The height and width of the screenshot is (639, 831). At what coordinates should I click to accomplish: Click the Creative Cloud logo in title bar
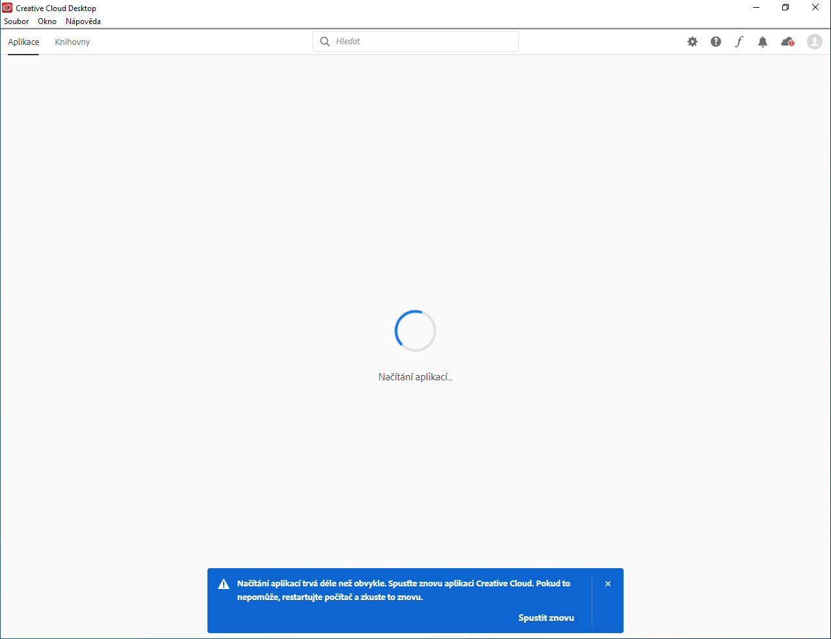pyautogui.click(x=7, y=8)
